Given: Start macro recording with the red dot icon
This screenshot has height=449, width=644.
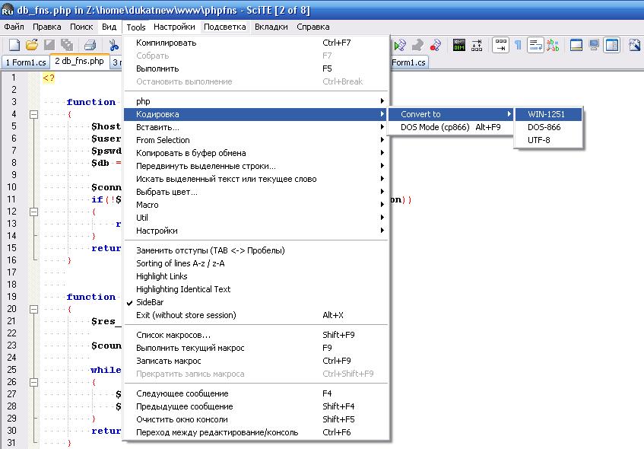Looking at the screenshot, I should [x=435, y=45].
